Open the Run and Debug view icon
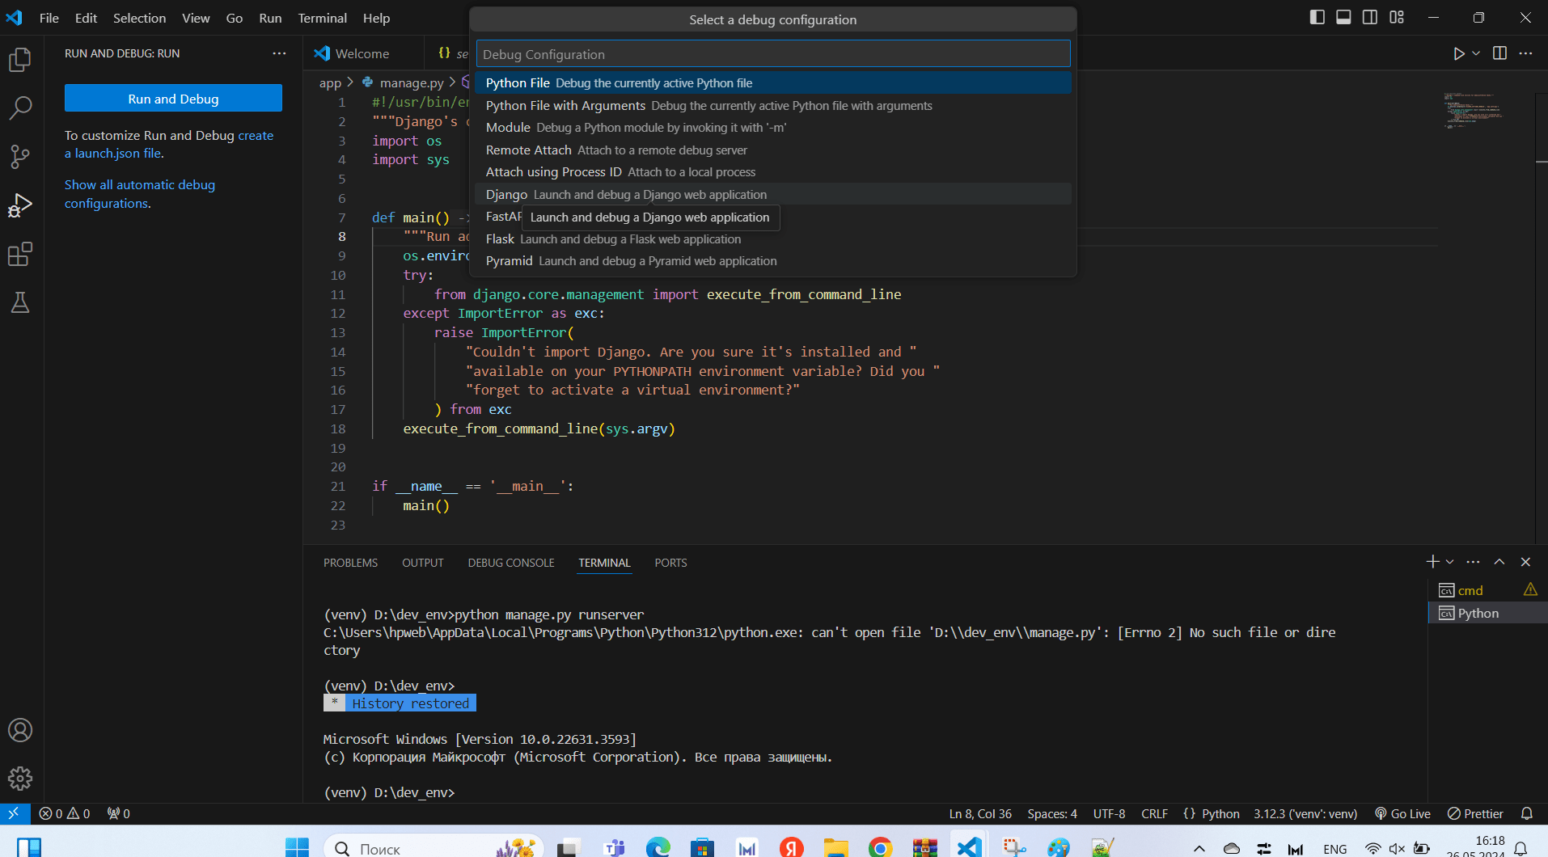This screenshot has height=857, width=1548. click(20, 205)
